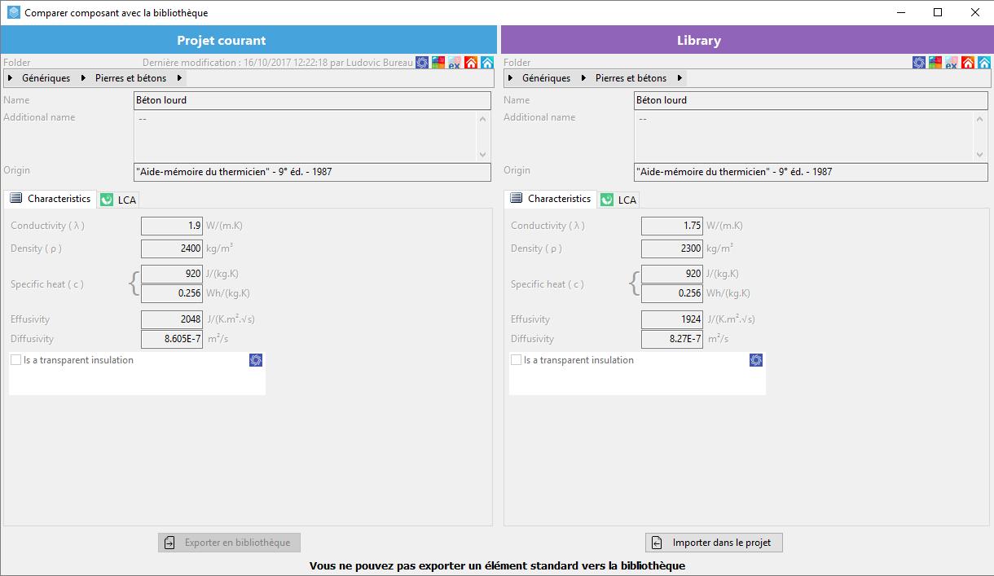Select Génériques breadcrumb in Library
The image size is (994, 576).
[x=547, y=78]
